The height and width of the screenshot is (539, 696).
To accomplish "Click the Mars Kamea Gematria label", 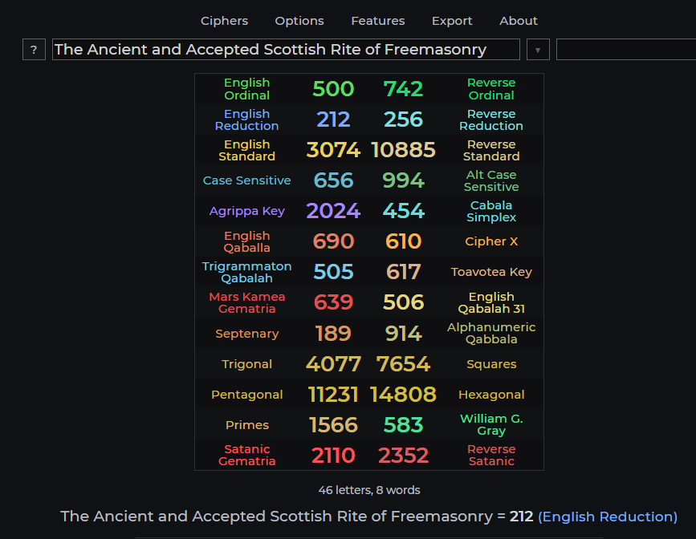I will pyautogui.click(x=246, y=302).
